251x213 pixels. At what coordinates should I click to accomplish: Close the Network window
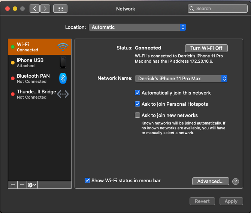[7, 9]
